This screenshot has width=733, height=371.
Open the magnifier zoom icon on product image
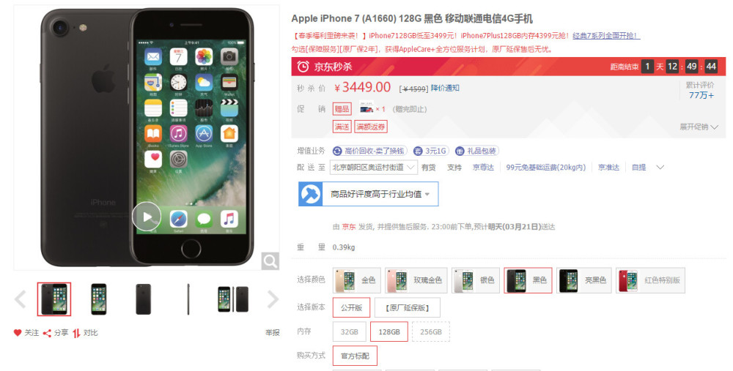(270, 261)
